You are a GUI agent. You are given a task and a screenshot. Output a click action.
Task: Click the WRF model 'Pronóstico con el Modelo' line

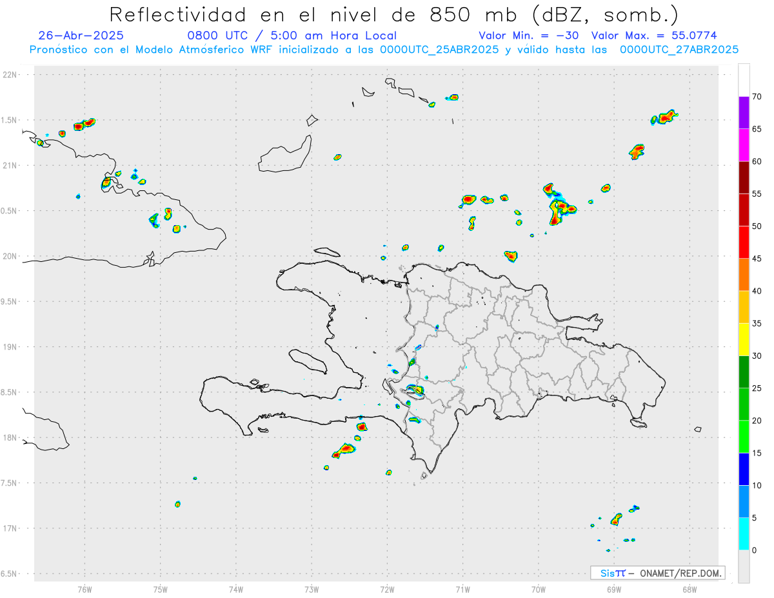tap(384, 50)
